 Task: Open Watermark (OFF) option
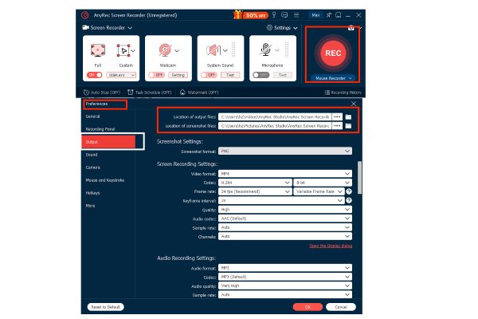coord(199,93)
